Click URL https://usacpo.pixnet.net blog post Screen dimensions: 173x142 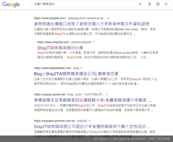[x=69, y=94]
